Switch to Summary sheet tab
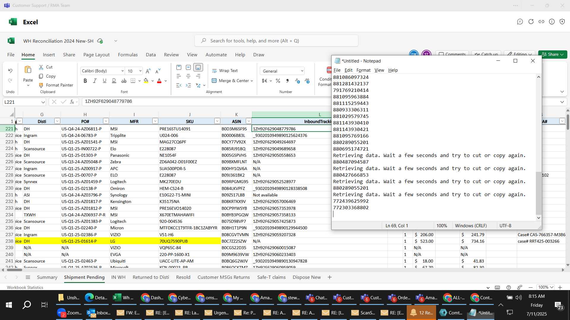Viewport: 570px width, 320px height. (47, 277)
